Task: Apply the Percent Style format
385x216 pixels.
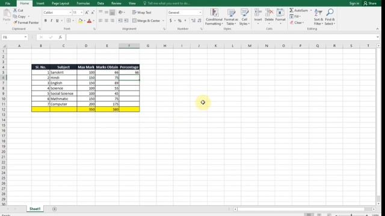Action: (180, 21)
